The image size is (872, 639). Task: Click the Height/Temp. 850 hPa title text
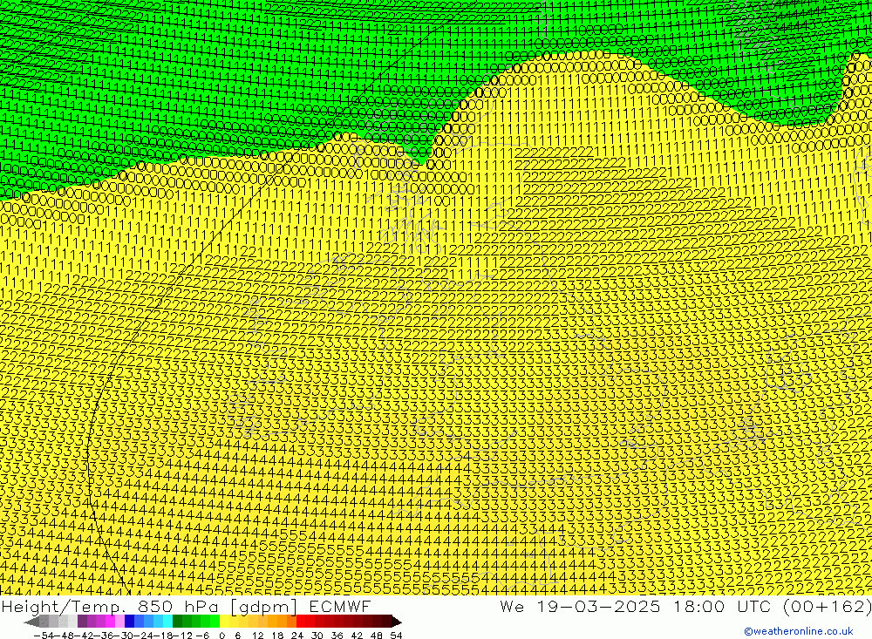click(x=110, y=606)
